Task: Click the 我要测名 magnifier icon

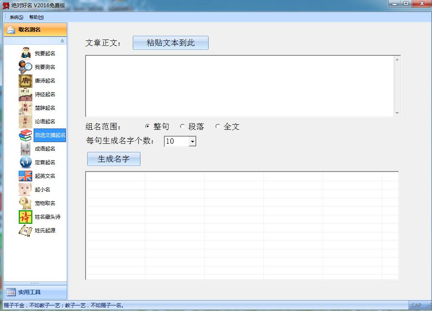Action: coord(26,67)
